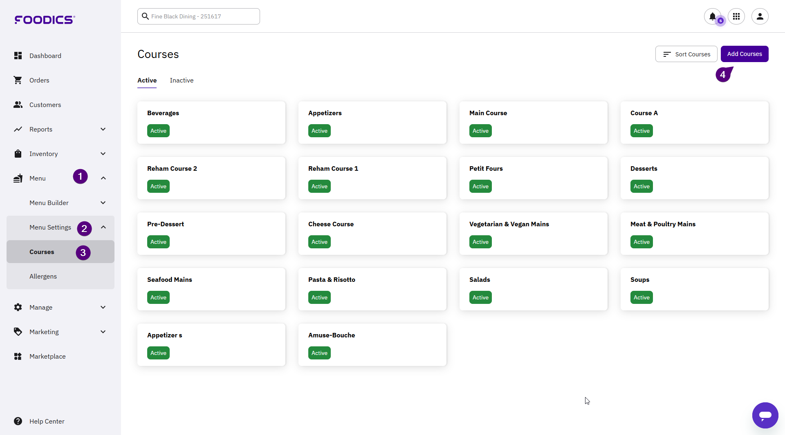The width and height of the screenshot is (785, 435).
Task: Select Allergens in the sidebar
Action: coord(43,277)
